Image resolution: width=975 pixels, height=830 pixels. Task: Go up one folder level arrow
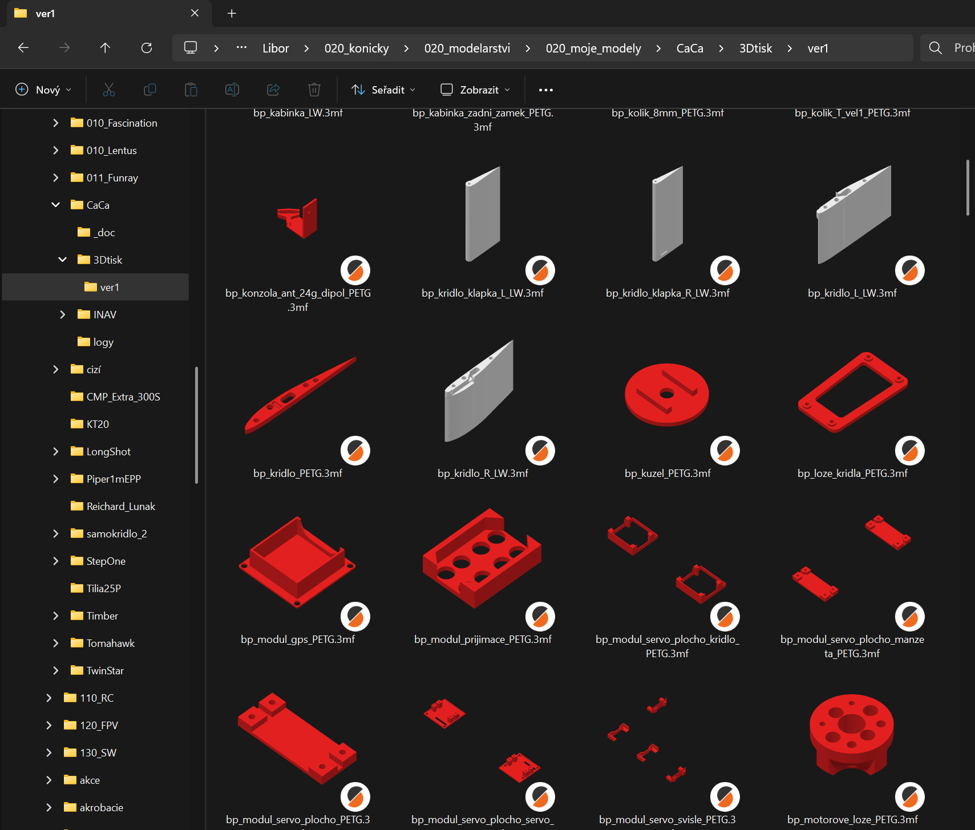pos(106,48)
